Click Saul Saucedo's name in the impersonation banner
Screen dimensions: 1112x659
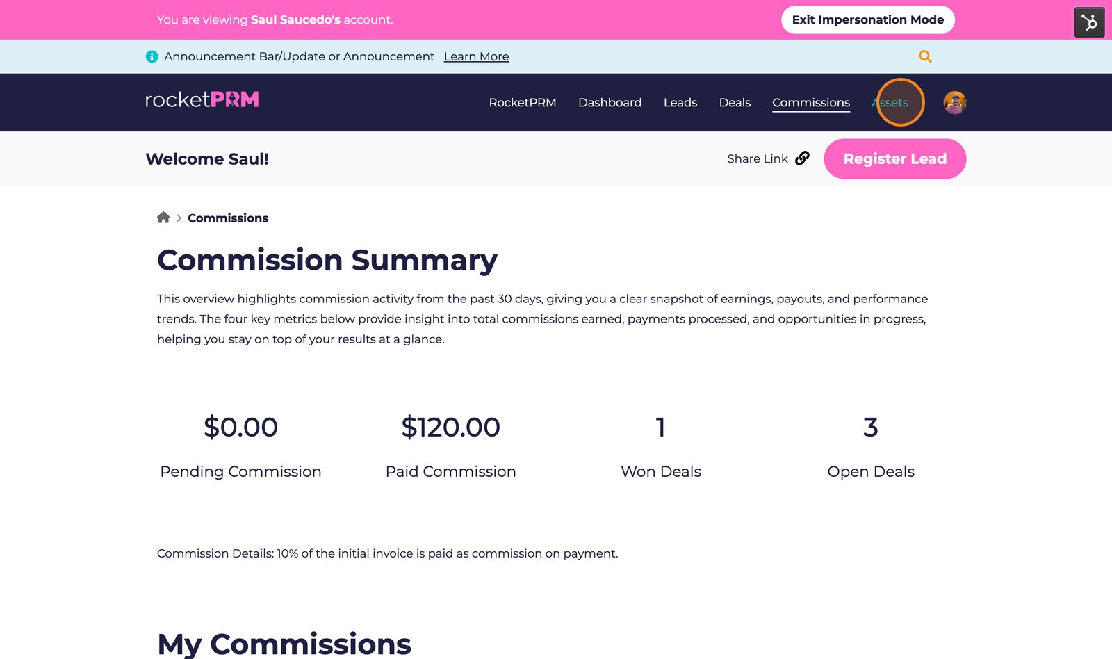[295, 19]
